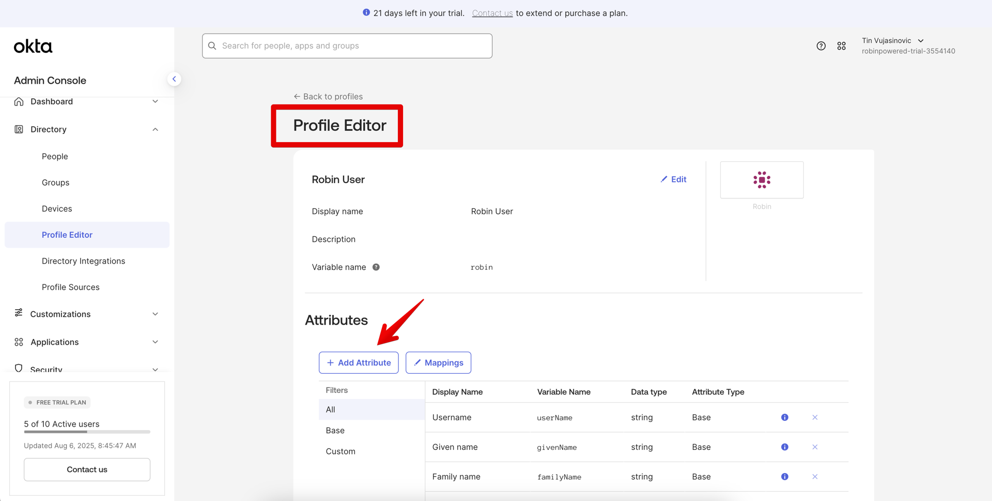This screenshot has height=501, width=992.
Task: Click the Attribute Type column header
Action: click(718, 392)
